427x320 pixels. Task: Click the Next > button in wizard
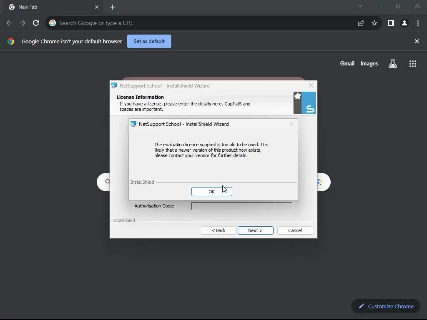[x=256, y=230]
